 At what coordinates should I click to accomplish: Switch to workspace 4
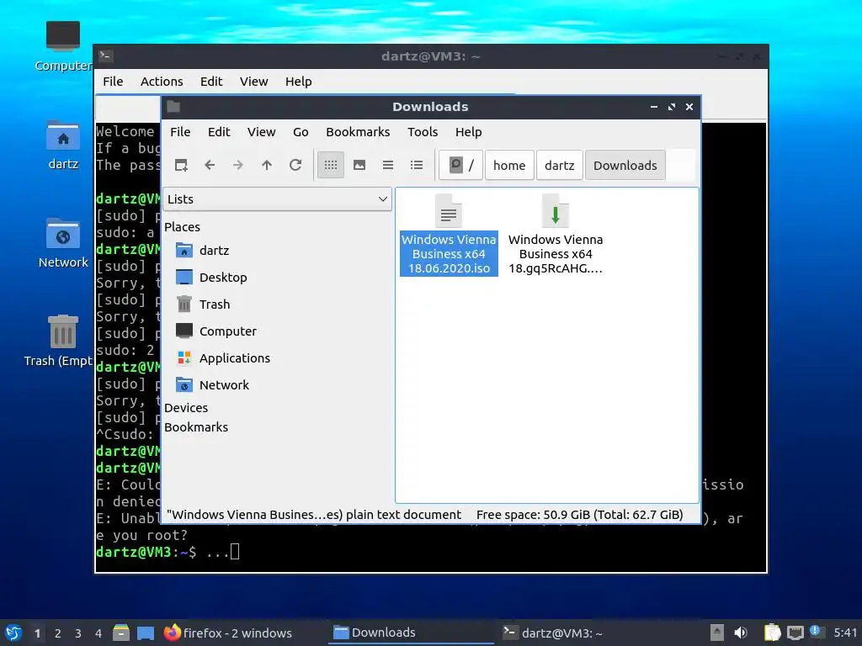98,633
